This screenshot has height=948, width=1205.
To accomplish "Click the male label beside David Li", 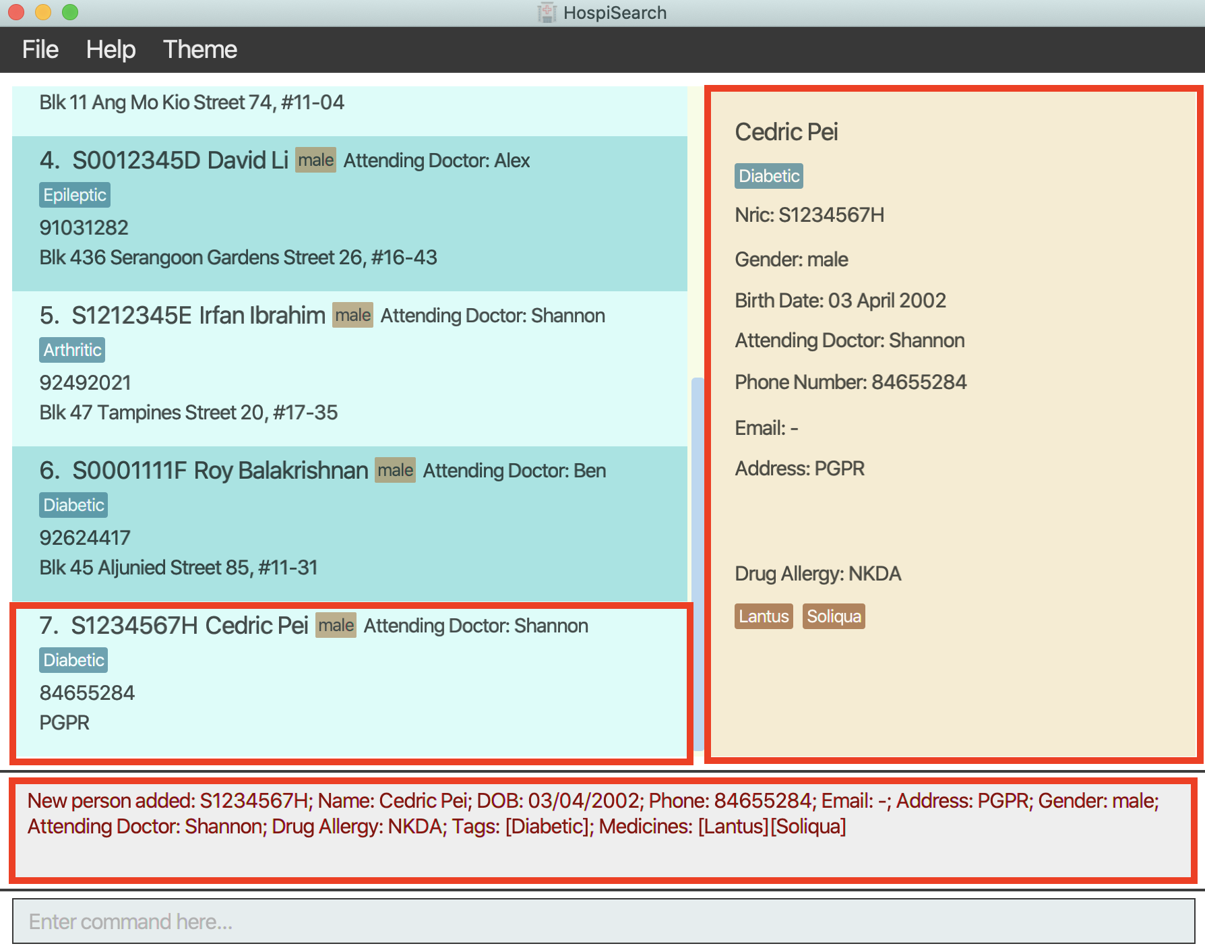I will [315, 160].
